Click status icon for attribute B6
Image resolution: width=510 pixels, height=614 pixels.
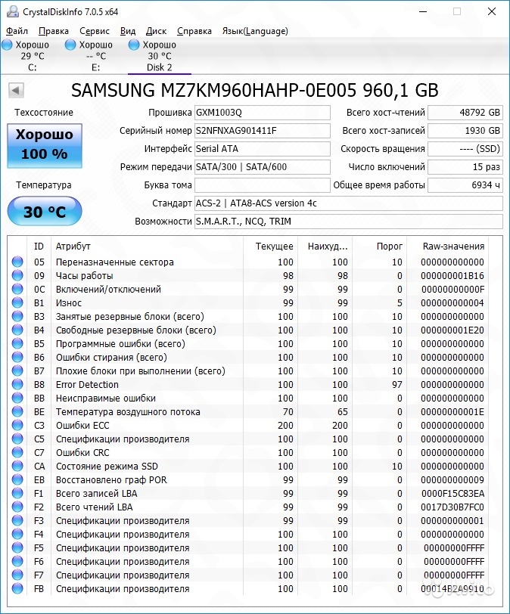coord(17,357)
